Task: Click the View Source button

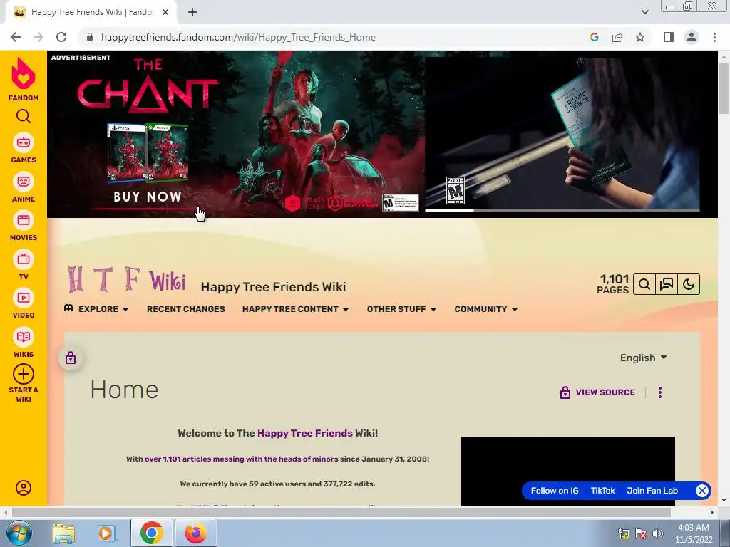Action: tap(598, 392)
